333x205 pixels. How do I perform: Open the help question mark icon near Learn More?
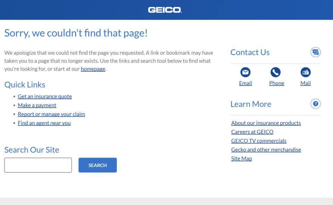[315, 104]
